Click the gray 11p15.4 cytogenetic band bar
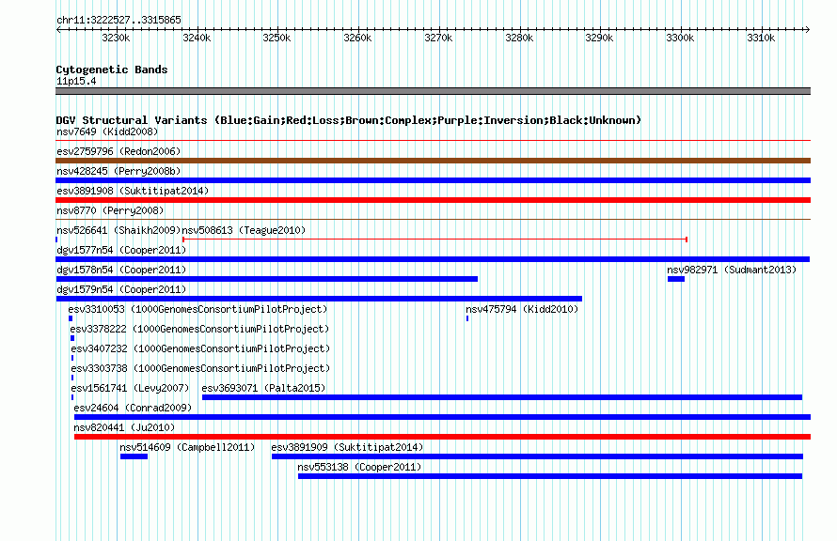The width and height of the screenshot is (837, 541). [x=433, y=91]
